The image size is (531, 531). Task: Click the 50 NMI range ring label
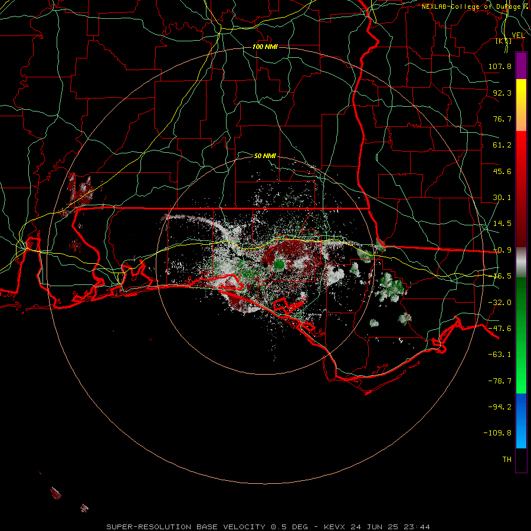click(265, 156)
